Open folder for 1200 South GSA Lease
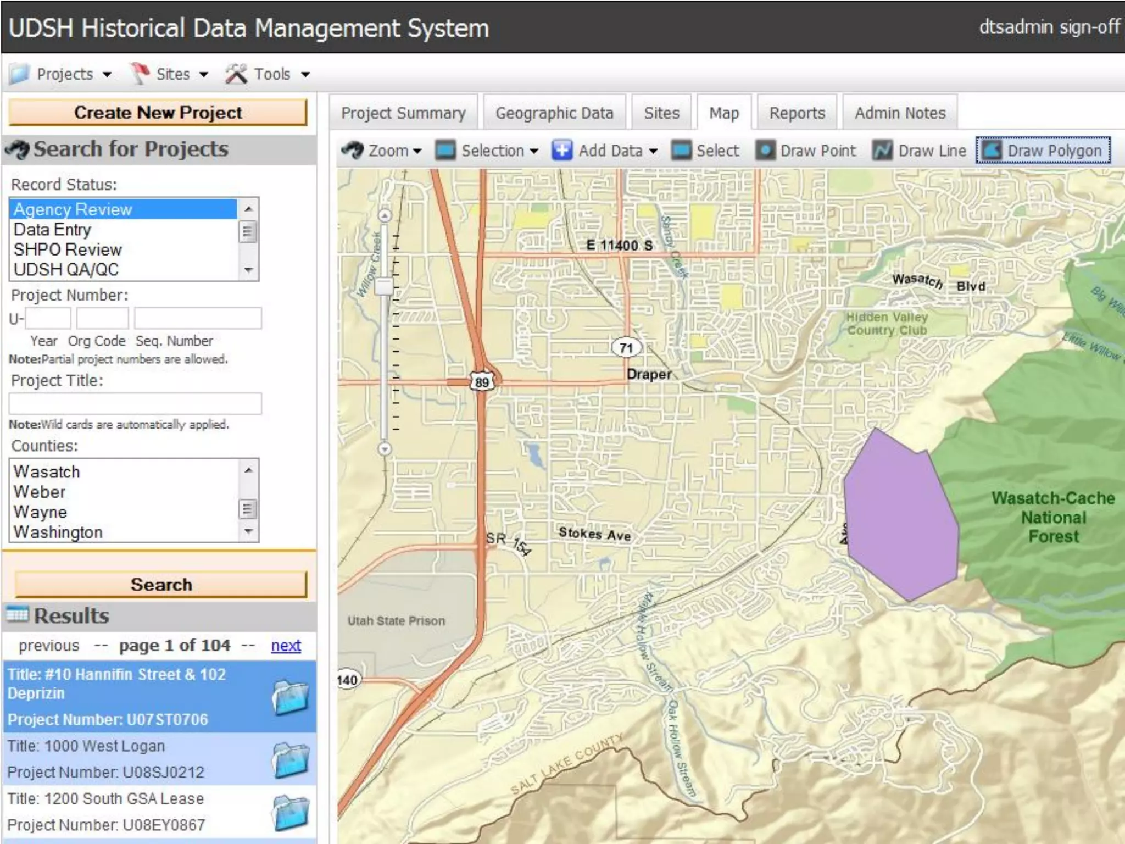This screenshot has width=1125, height=844. (290, 812)
